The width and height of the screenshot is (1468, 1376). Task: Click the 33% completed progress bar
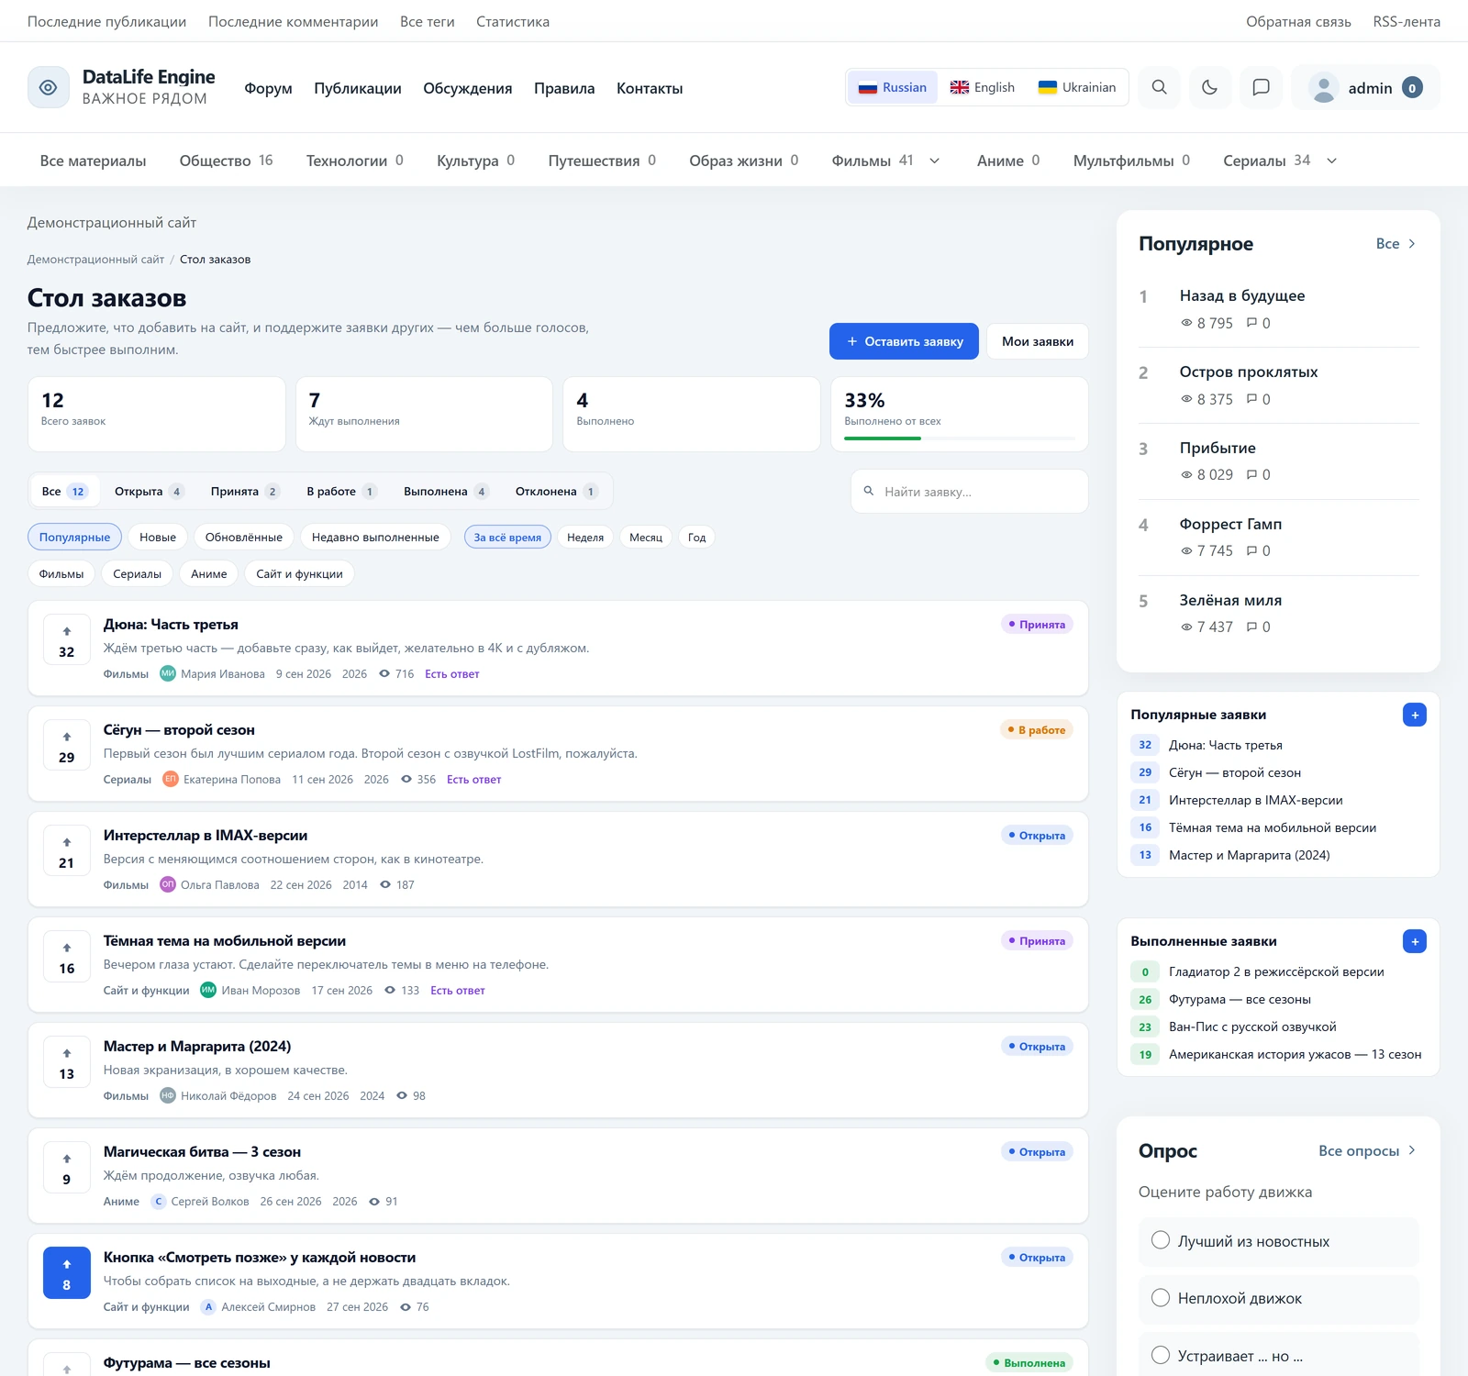[960, 438]
